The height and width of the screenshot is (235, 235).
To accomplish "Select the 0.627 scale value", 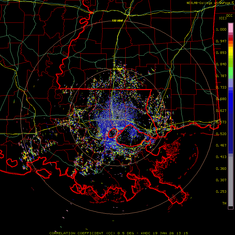I will click(x=221, y=111).
